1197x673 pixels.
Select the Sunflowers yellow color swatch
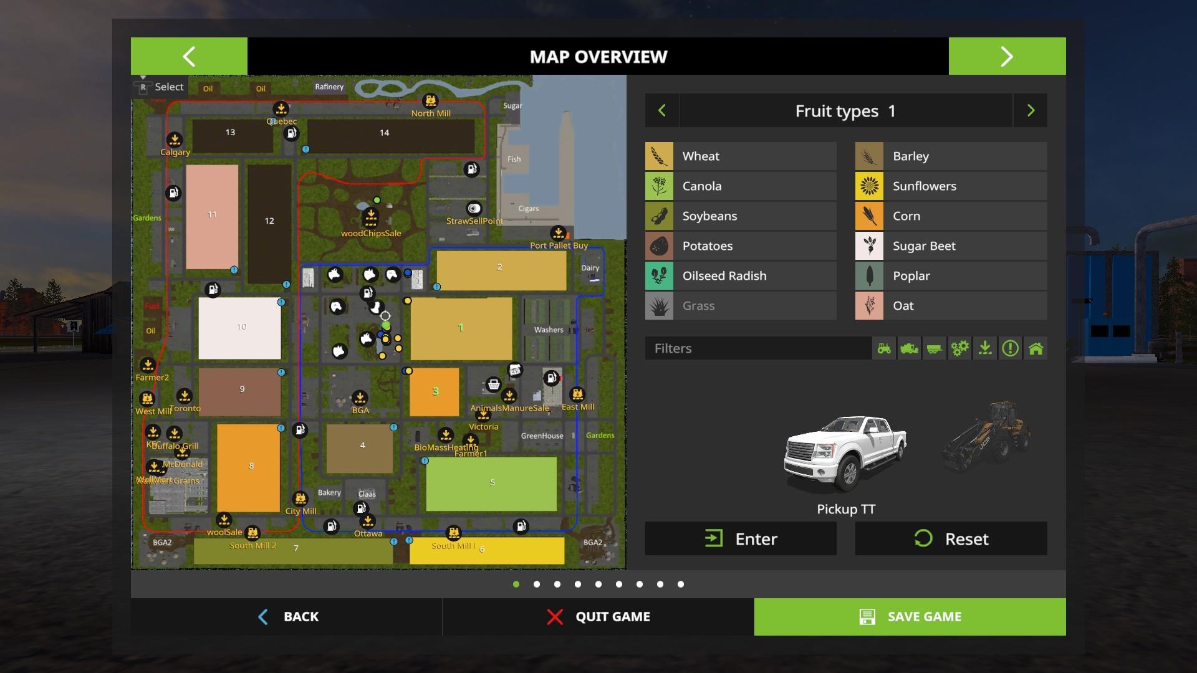(869, 186)
